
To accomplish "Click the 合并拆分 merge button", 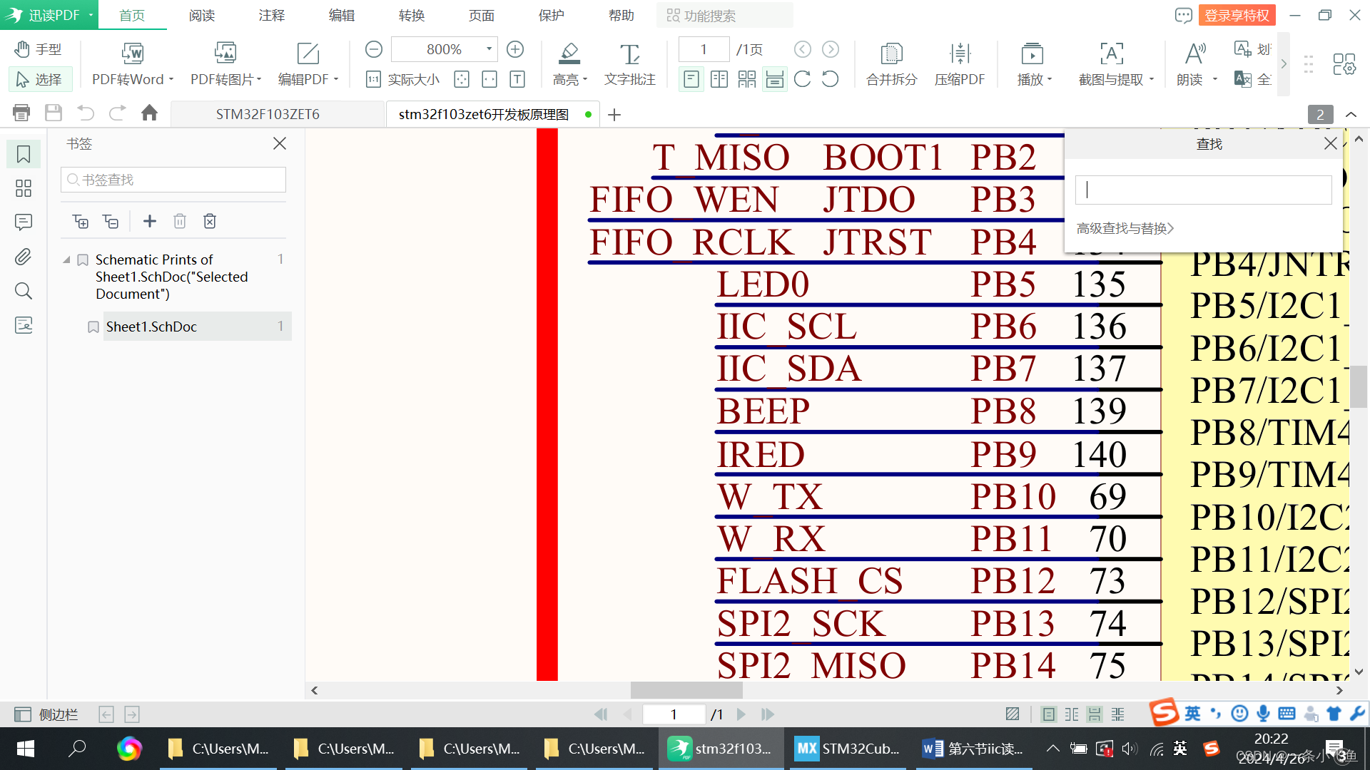I will [890, 63].
